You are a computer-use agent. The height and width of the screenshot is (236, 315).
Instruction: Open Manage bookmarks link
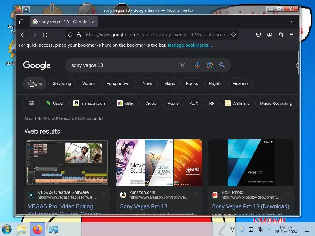pyautogui.click(x=190, y=45)
